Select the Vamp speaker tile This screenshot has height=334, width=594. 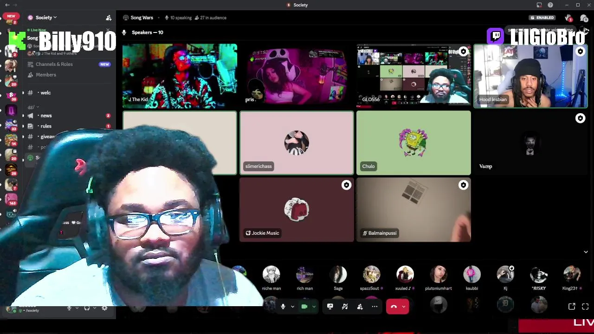pos(530,143)
